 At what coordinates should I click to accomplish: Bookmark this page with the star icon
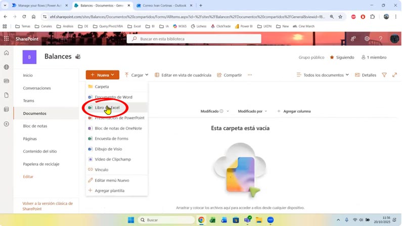tap(340, 17)
